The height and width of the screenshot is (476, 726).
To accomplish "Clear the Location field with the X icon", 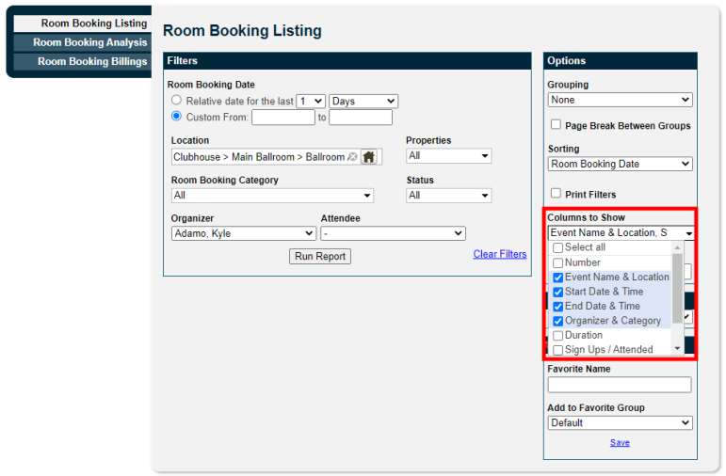I will point(352,157).
